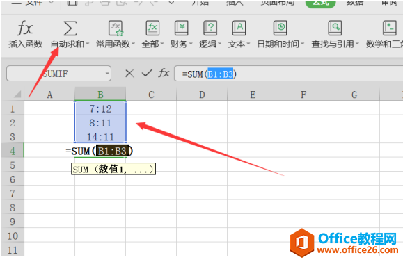403x262 pixels.
Task: Open the Name Box dropdown showing SUMIF
Action: click(x=107, y=74)
